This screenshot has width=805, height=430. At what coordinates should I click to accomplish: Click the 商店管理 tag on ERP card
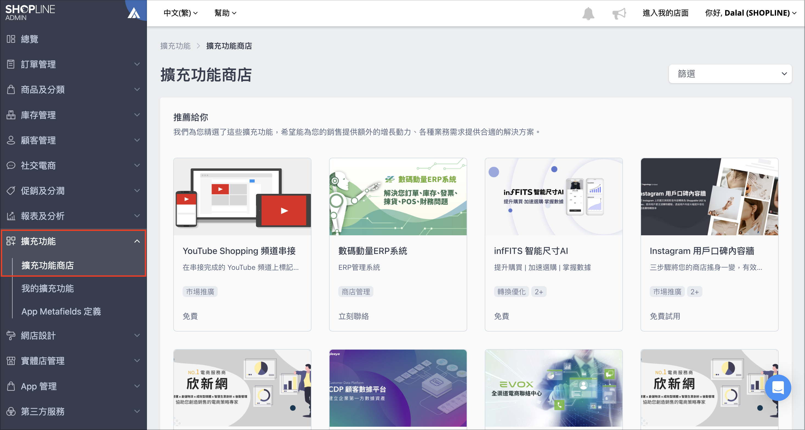[356, 292]
